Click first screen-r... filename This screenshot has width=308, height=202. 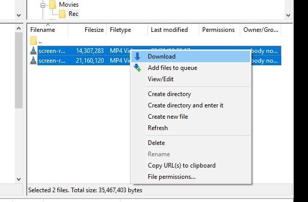tap(52, 51)
